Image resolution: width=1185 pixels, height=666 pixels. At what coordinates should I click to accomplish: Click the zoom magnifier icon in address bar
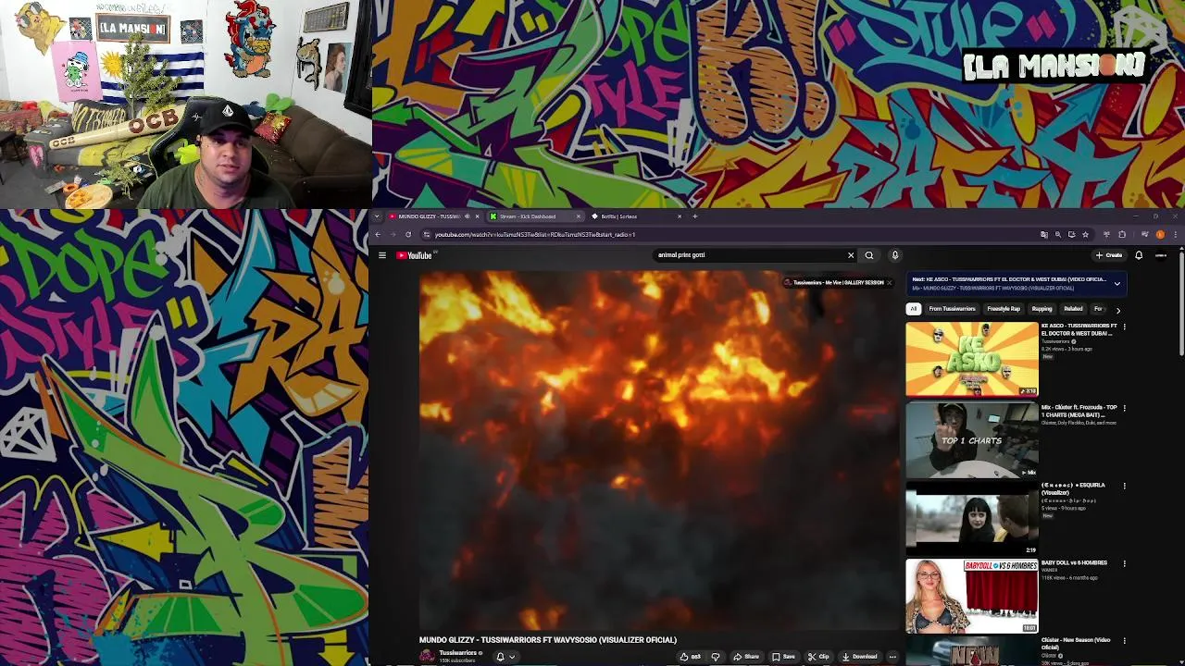(1058, 234)
